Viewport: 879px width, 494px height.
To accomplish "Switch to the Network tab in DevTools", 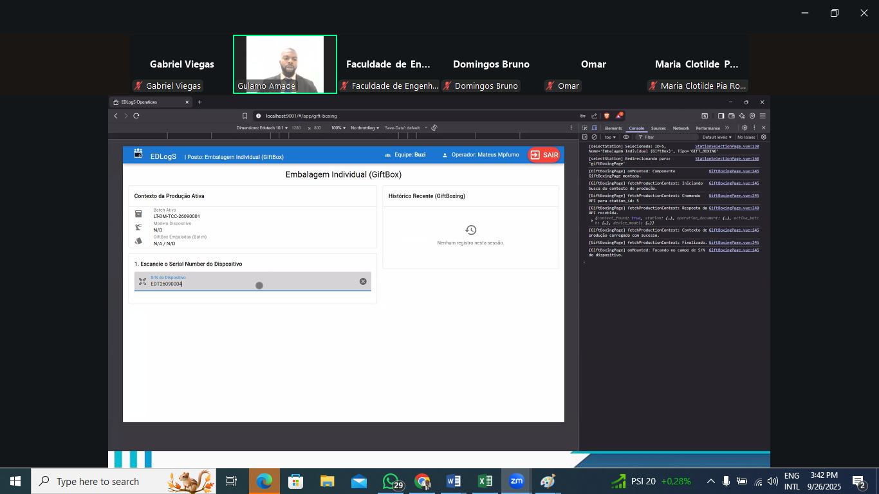I will pyautogui.click(x=680, y=128).
